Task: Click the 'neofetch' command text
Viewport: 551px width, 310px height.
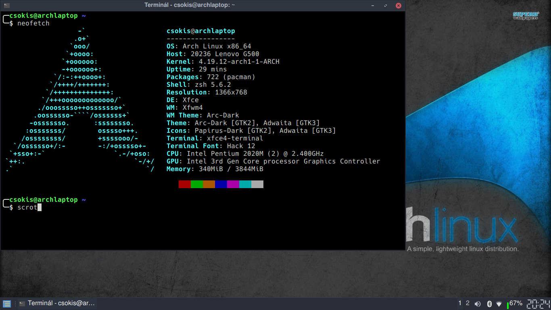Action: [x=33, y=23]
